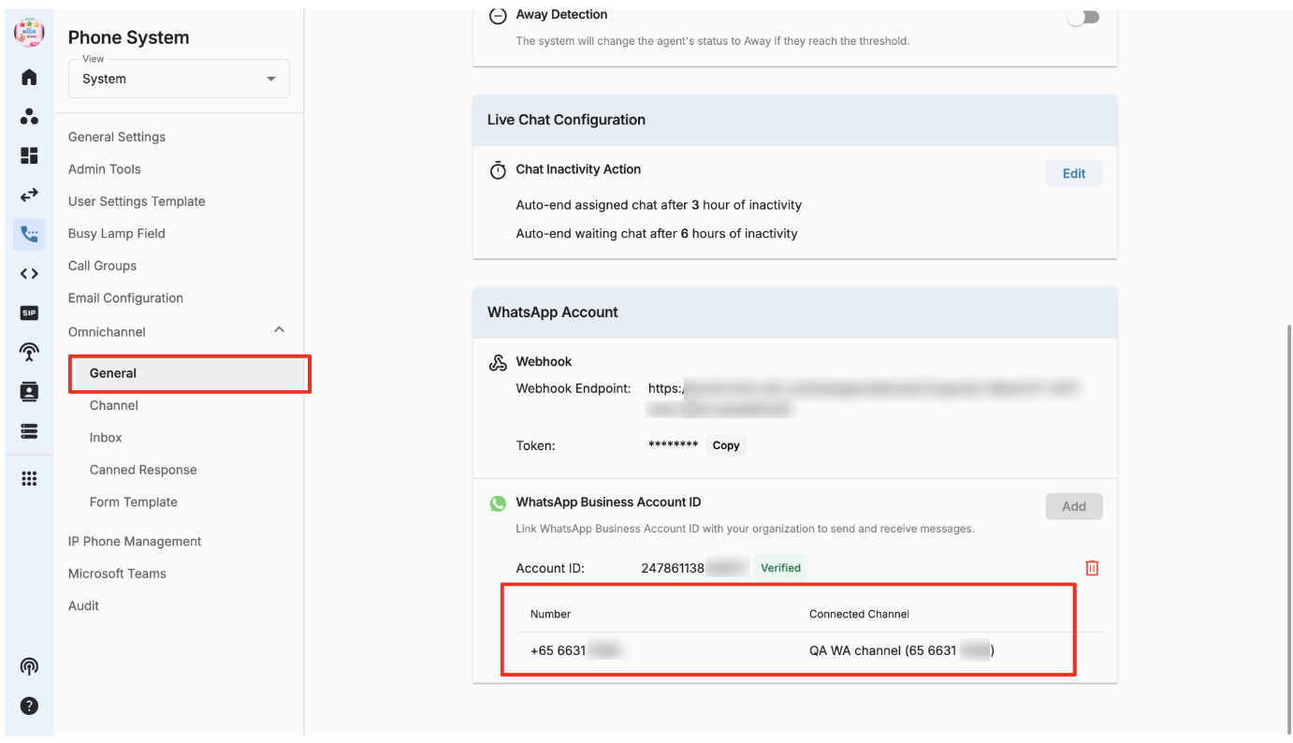Copy the webhook token
The height and width of the screenshot is (743, 1293).
[726, 445]
